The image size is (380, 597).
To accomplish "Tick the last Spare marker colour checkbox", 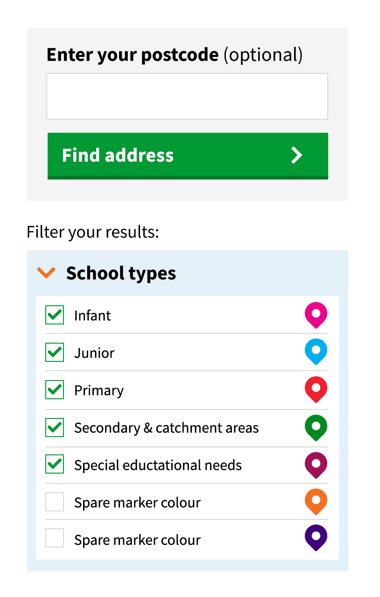I will 55,539.
